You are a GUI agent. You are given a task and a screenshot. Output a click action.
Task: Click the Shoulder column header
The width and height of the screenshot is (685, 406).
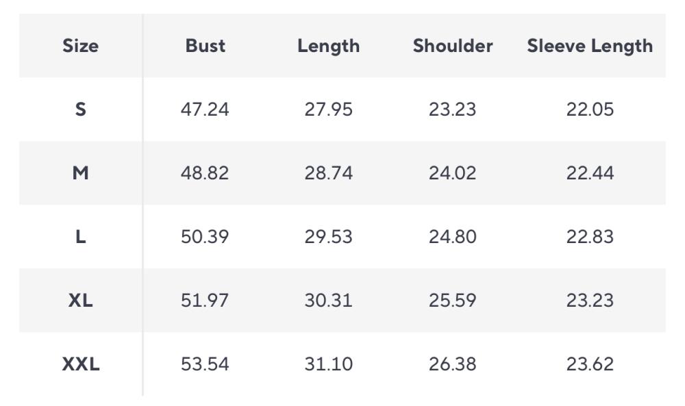453,46
